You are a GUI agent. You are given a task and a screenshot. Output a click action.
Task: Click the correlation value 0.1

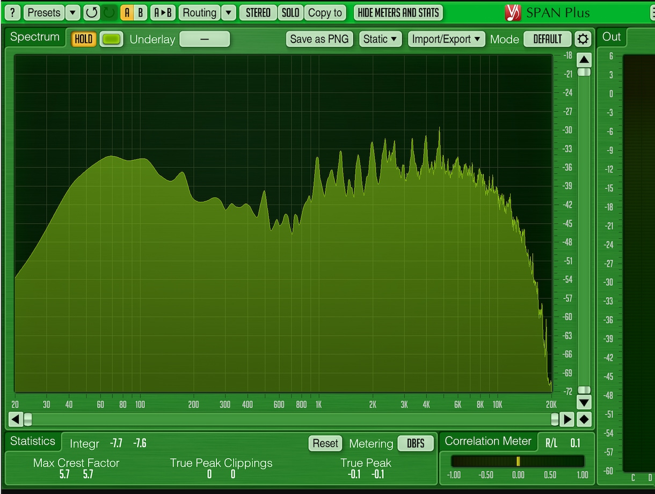575,443
